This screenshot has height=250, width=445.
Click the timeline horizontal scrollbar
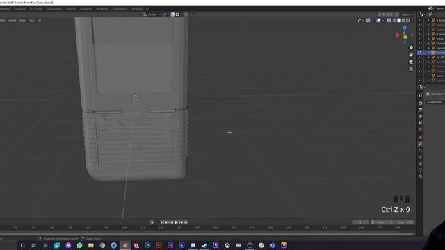207,234
